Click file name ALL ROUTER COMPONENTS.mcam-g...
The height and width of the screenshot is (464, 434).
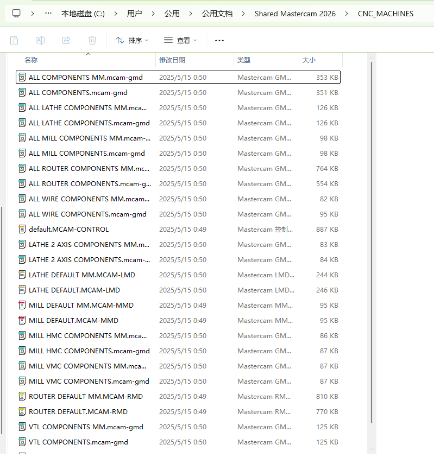pos(90,184)
